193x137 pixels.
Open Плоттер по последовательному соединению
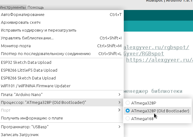pos(61,54)
